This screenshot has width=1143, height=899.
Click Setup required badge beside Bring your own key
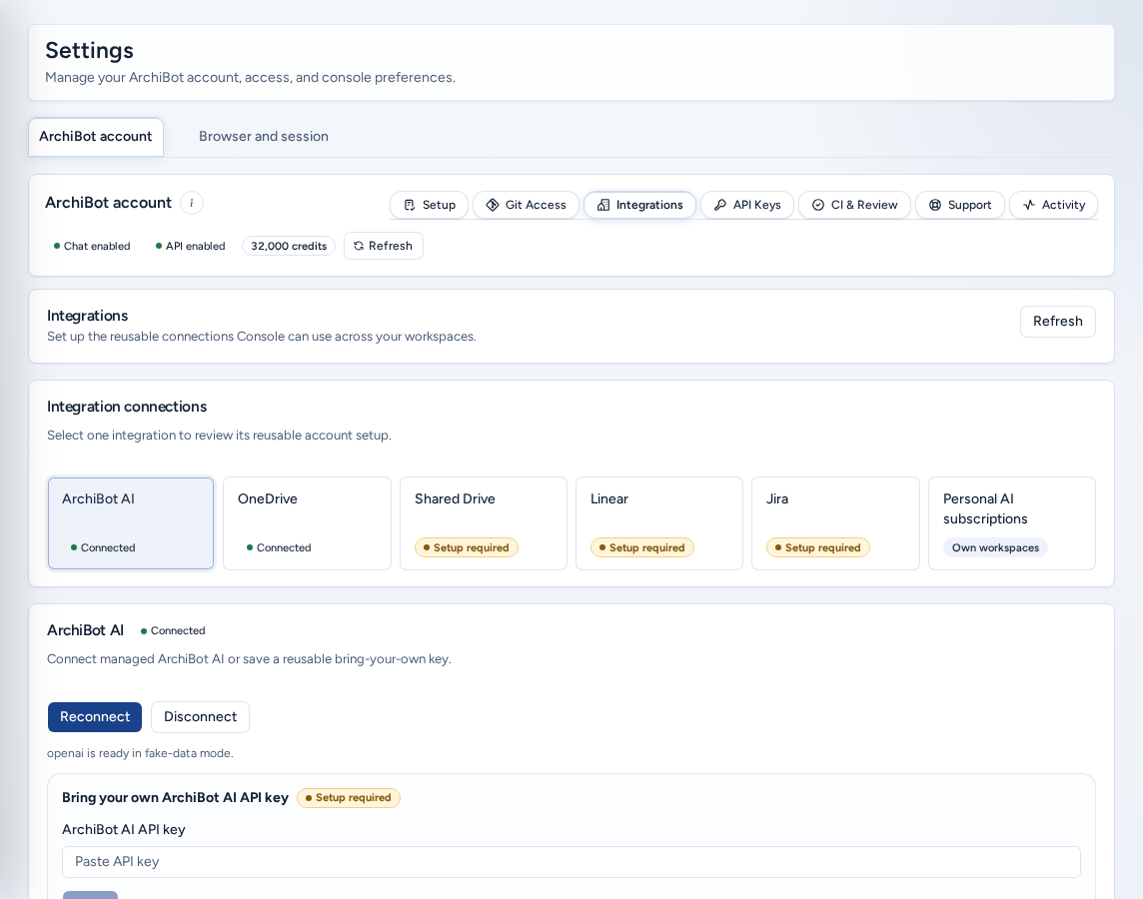coord(349,798)
